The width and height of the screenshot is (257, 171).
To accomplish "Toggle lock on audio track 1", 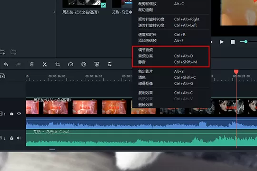I will [11, 138].
